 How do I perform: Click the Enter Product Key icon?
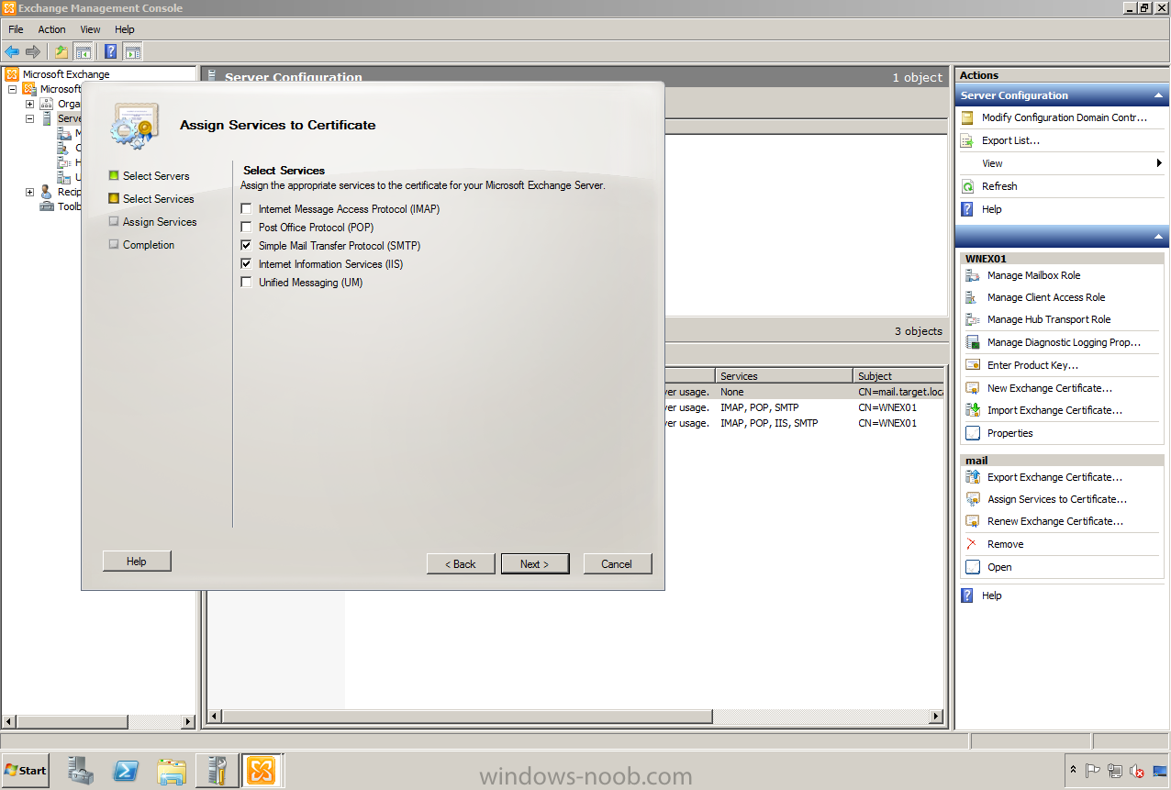[973, 365]
